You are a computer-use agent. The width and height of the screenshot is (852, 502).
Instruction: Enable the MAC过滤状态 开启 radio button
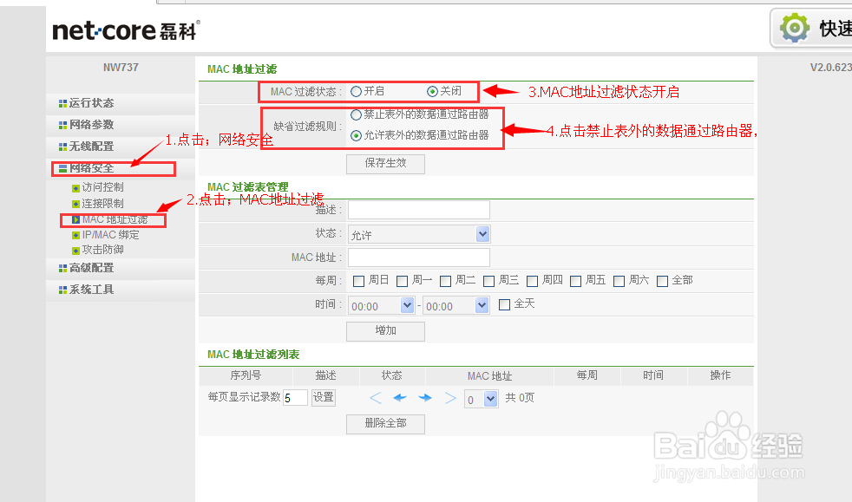coord(357,91)
